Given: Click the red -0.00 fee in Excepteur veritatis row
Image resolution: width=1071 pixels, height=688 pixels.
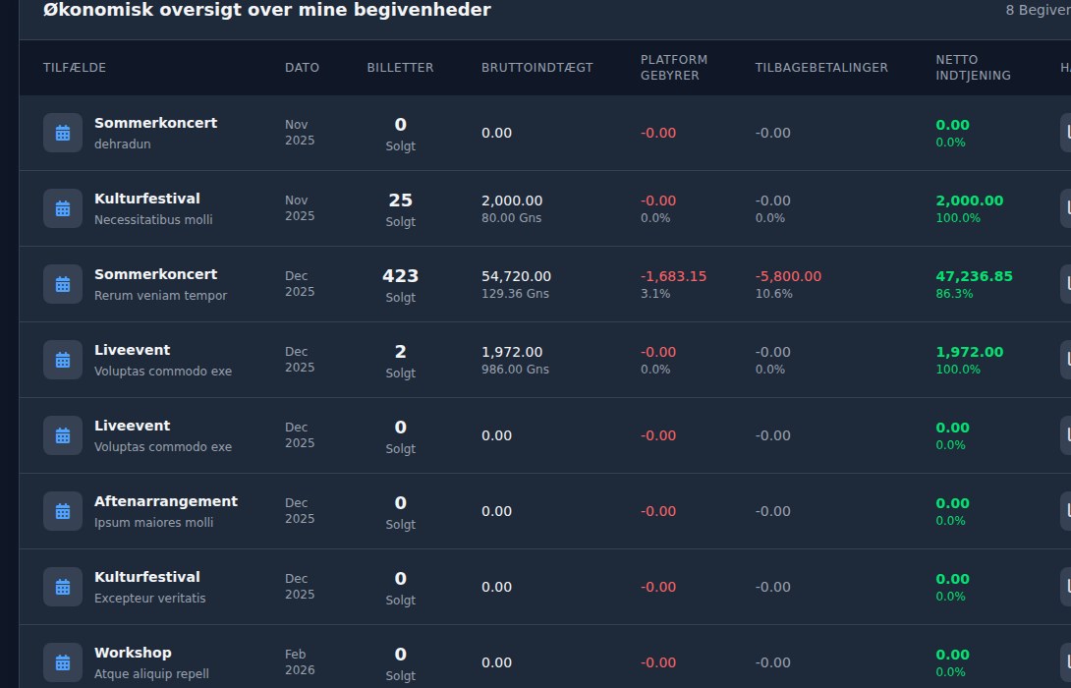Looking at the screenshot, I should click(658, 587).
